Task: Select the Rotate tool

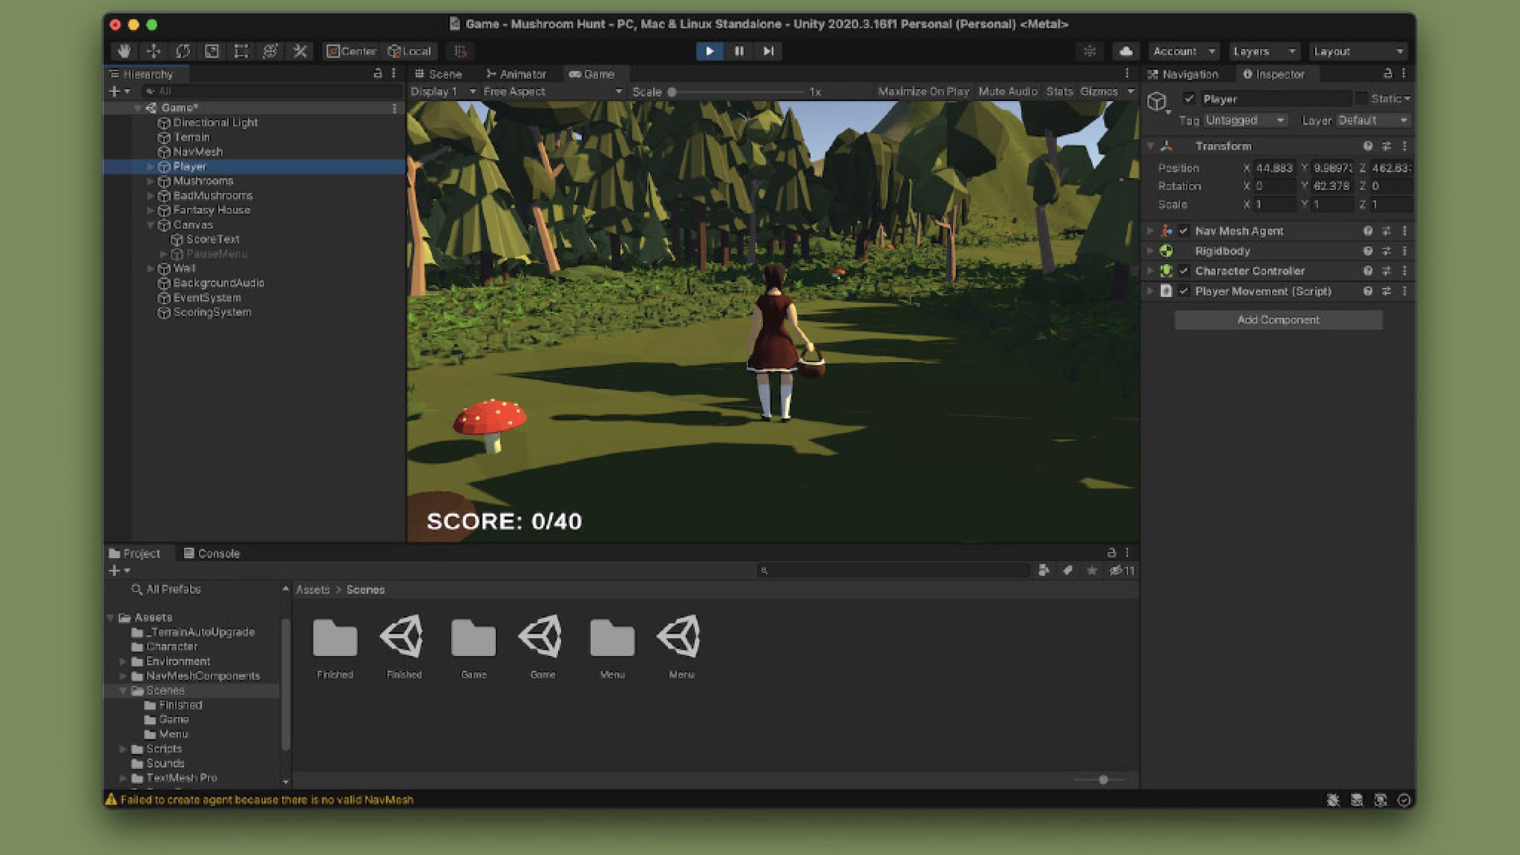Action: [x=182, y=51]
